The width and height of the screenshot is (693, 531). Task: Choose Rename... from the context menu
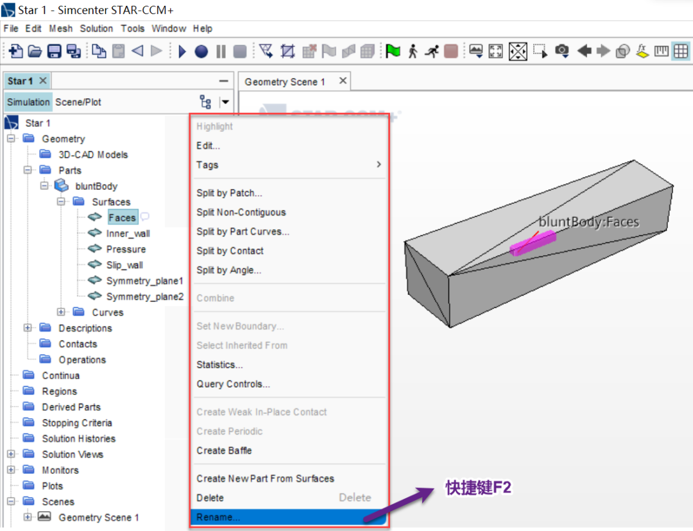point(289,518)
